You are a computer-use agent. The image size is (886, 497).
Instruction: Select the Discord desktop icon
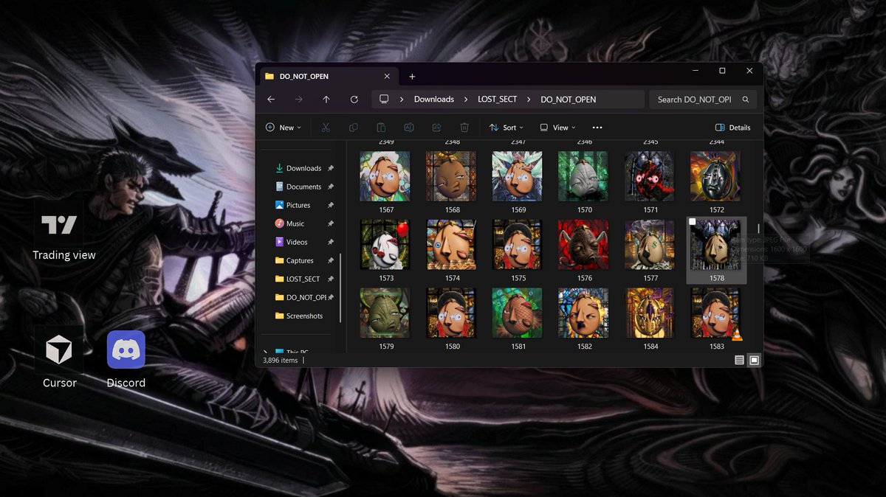126,358
